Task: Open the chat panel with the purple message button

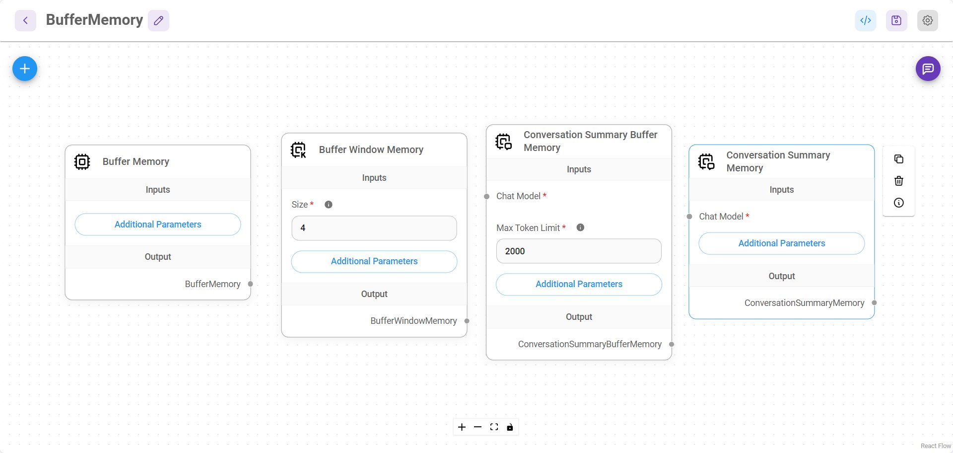Action: [928, 69]
